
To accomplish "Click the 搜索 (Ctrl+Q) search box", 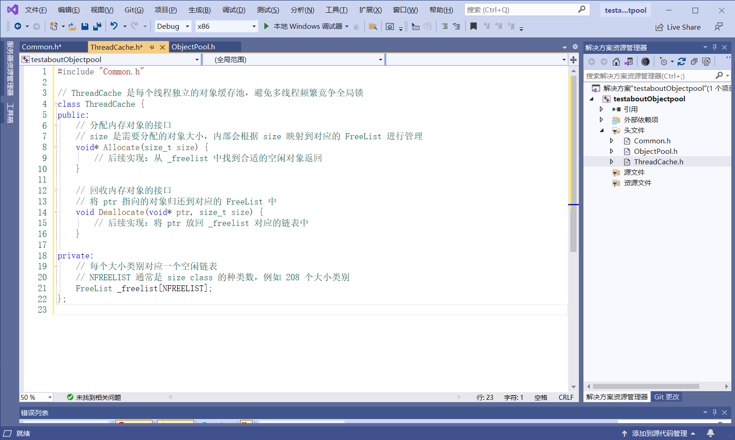I will coord(527,10).
